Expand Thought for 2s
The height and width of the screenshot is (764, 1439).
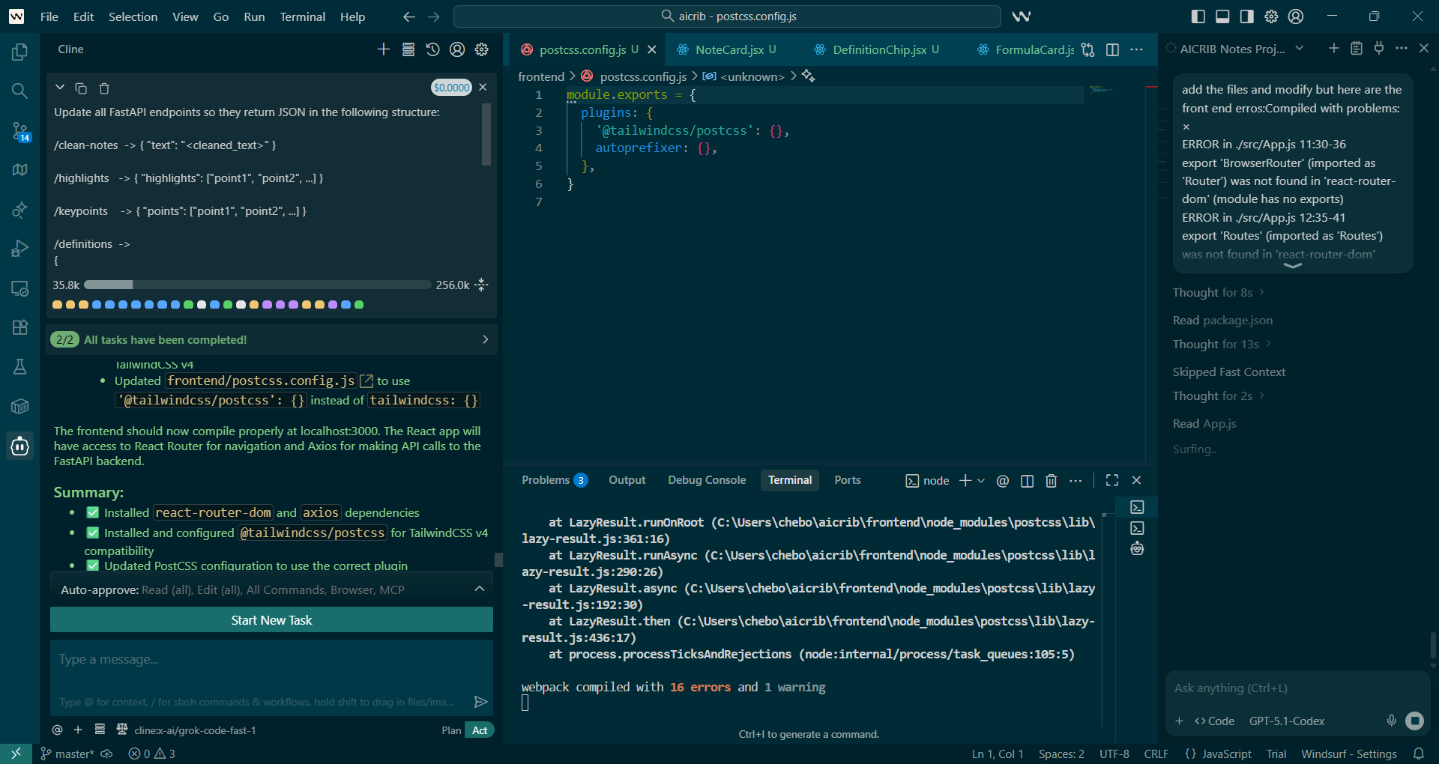(1219, 395)
